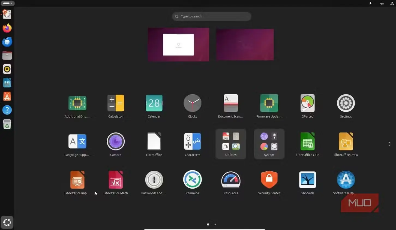
Task: Toggle the Show Apps button in the dock
Action: (7, 222)
